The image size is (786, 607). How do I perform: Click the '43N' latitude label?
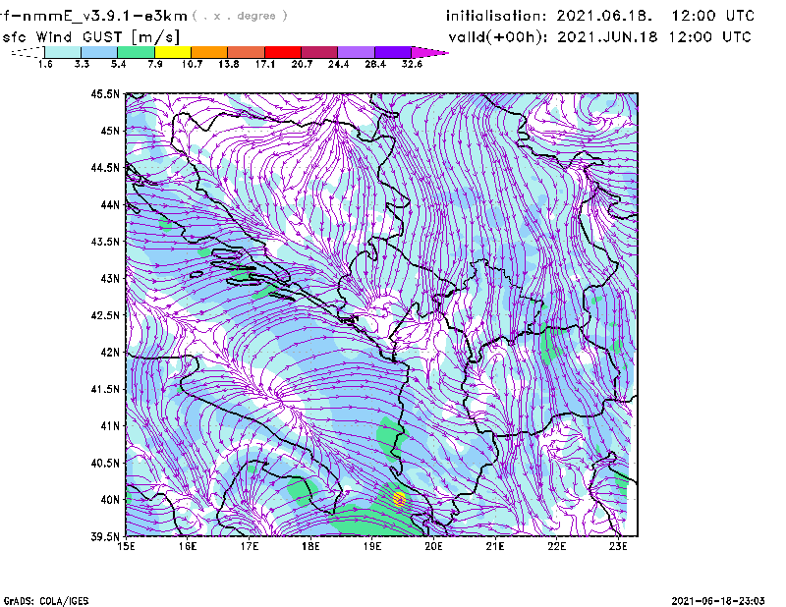click(x=110, y=278)
